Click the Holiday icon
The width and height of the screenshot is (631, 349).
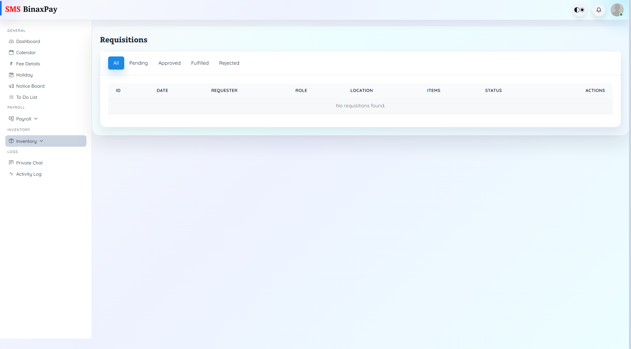point(11,75)
